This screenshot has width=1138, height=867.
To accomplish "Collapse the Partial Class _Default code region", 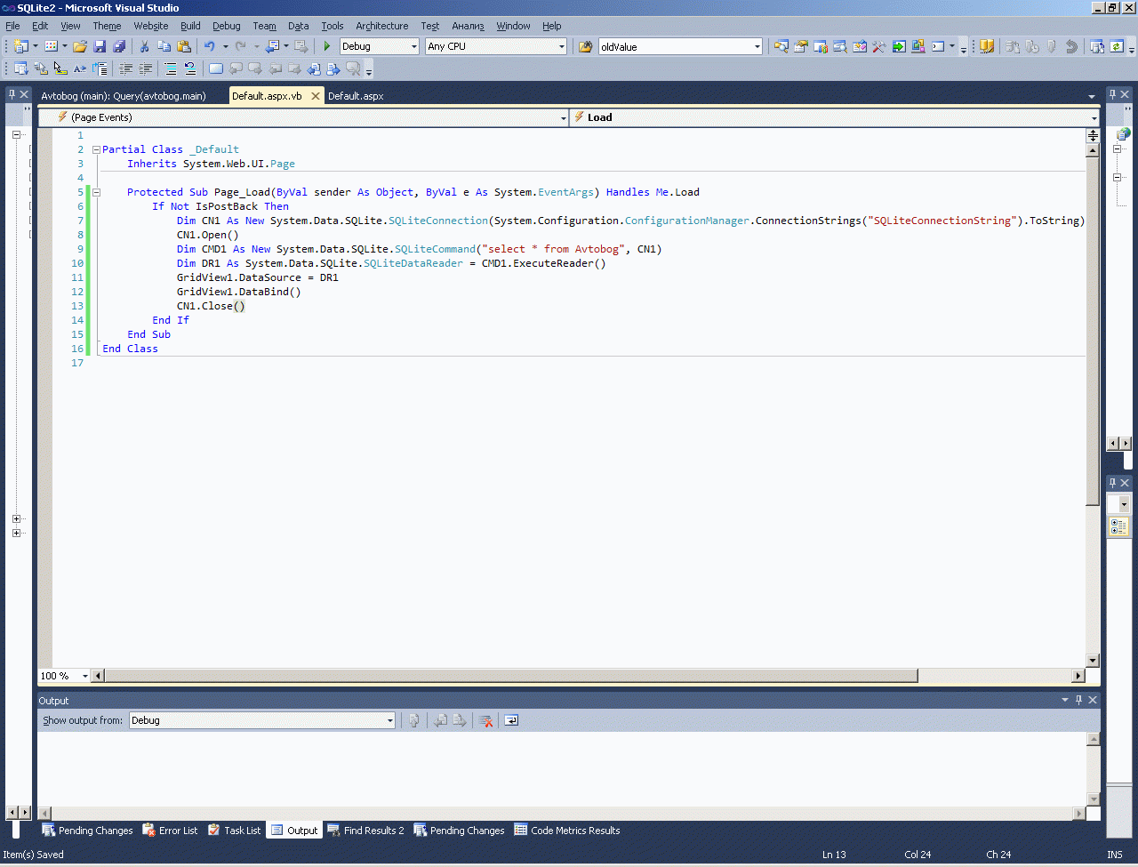I will (96, 149).
